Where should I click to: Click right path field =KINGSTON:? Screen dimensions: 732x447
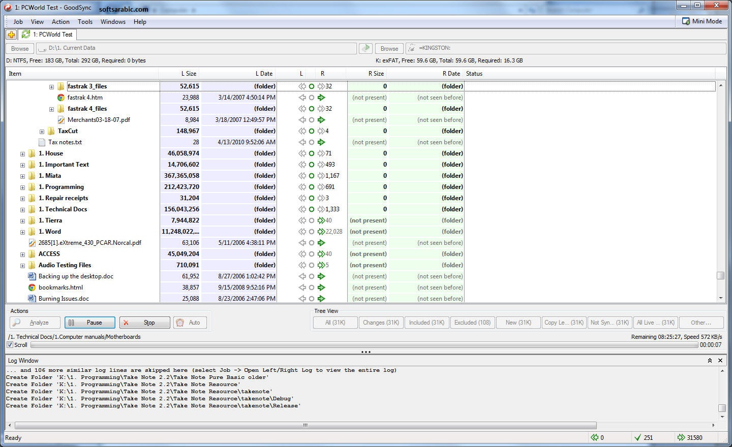pyautogui.click(x=565, y=48)
